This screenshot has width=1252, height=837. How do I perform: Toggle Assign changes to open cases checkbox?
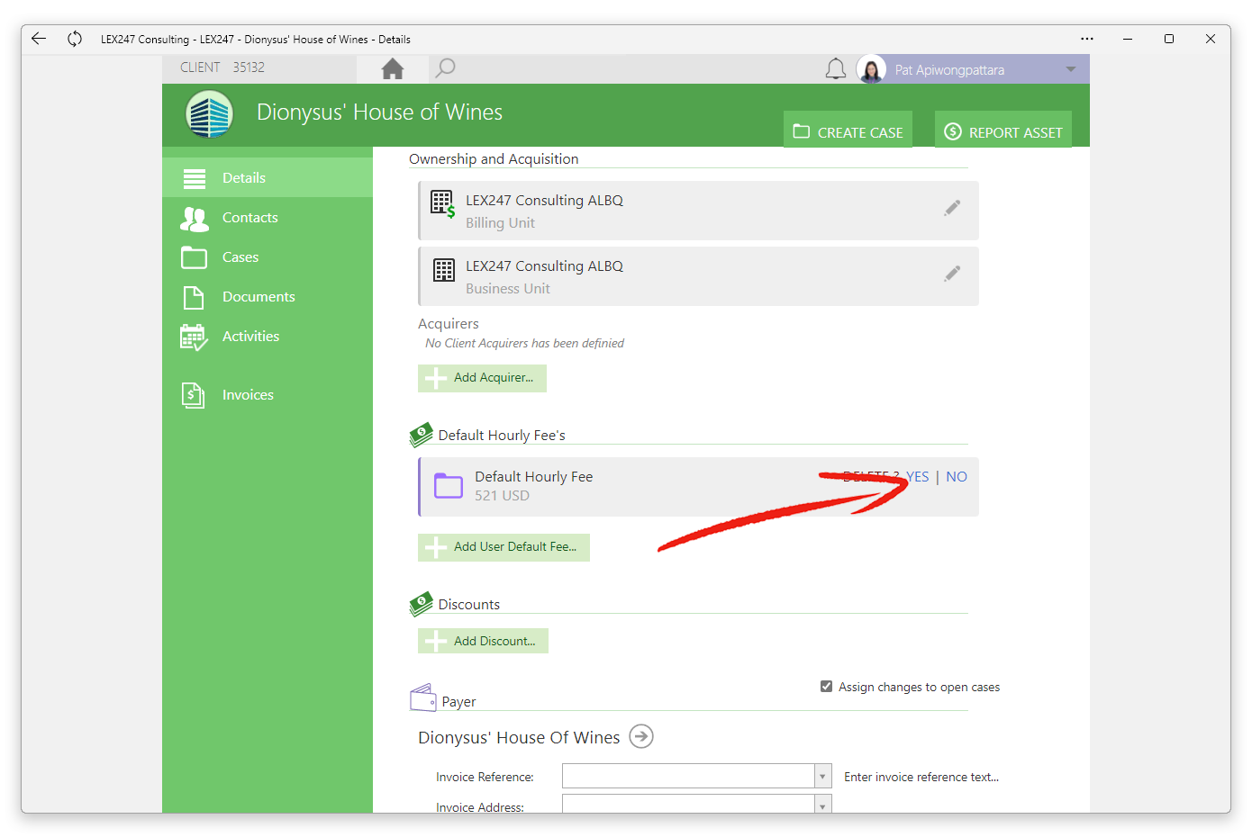[826, 687]
